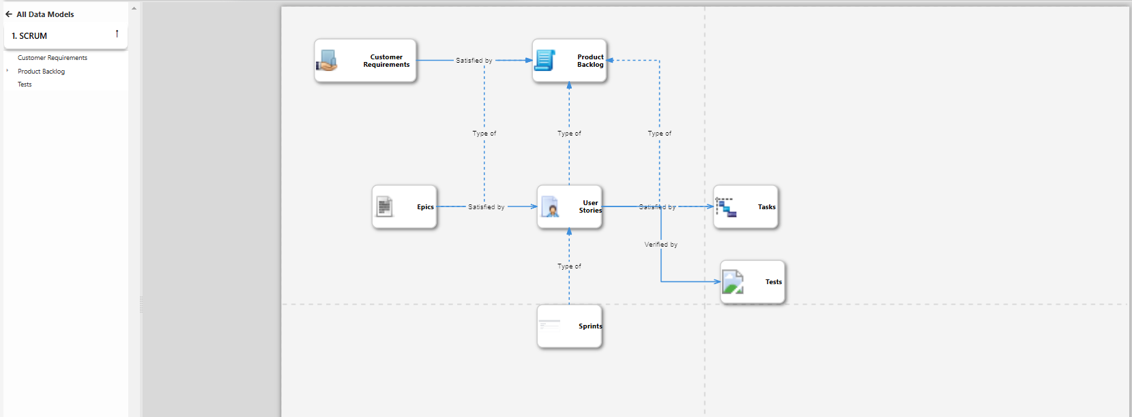Click the Verified by relationship label
The height and width of the screenshot is (417, 1132).
click(x=661, y=245)
